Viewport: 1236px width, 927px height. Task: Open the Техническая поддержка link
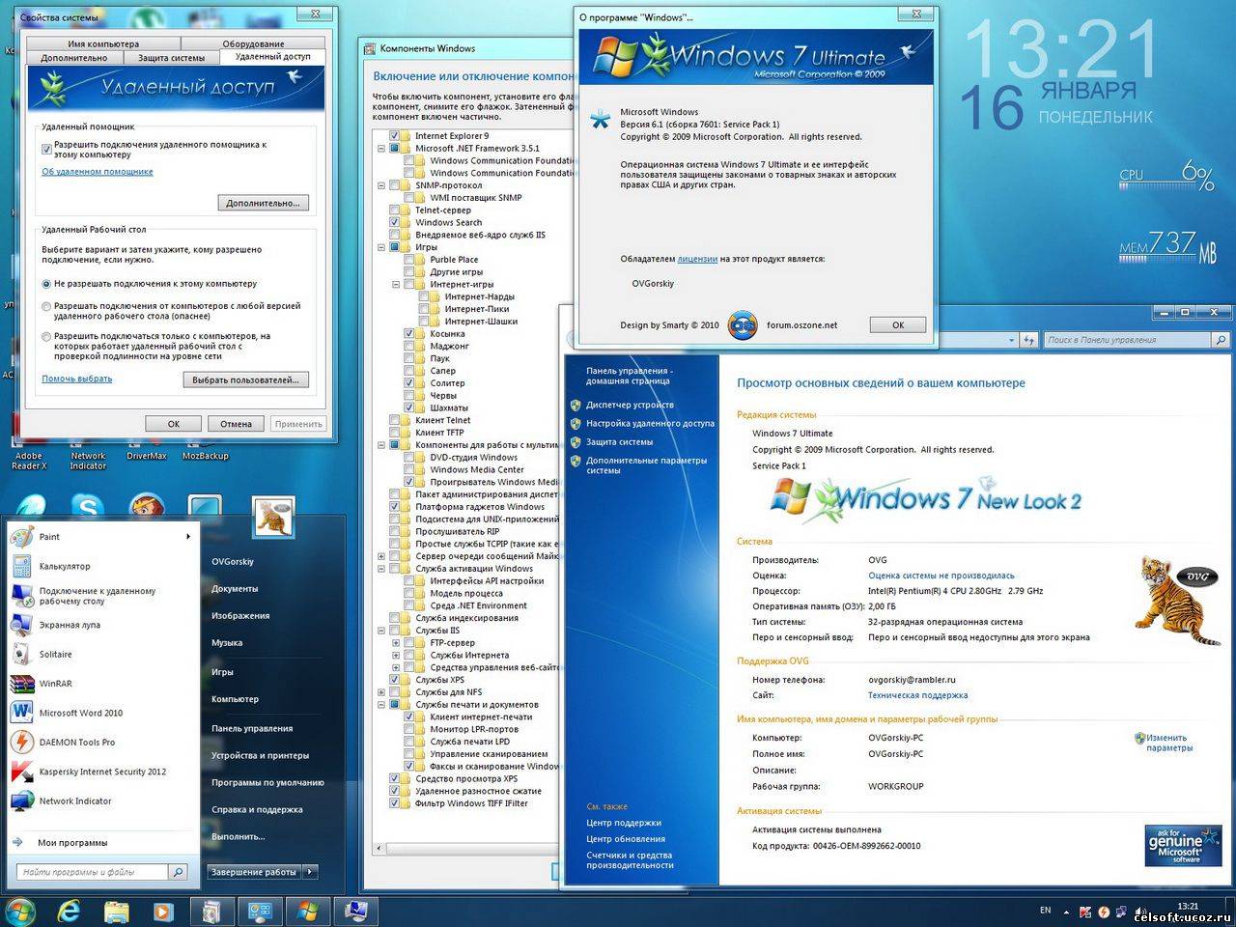point(917,695)
